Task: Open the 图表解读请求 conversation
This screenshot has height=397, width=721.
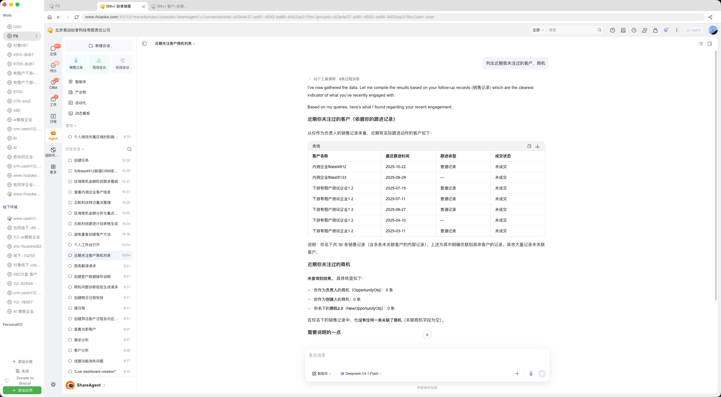Action: (x=99, y=266)
